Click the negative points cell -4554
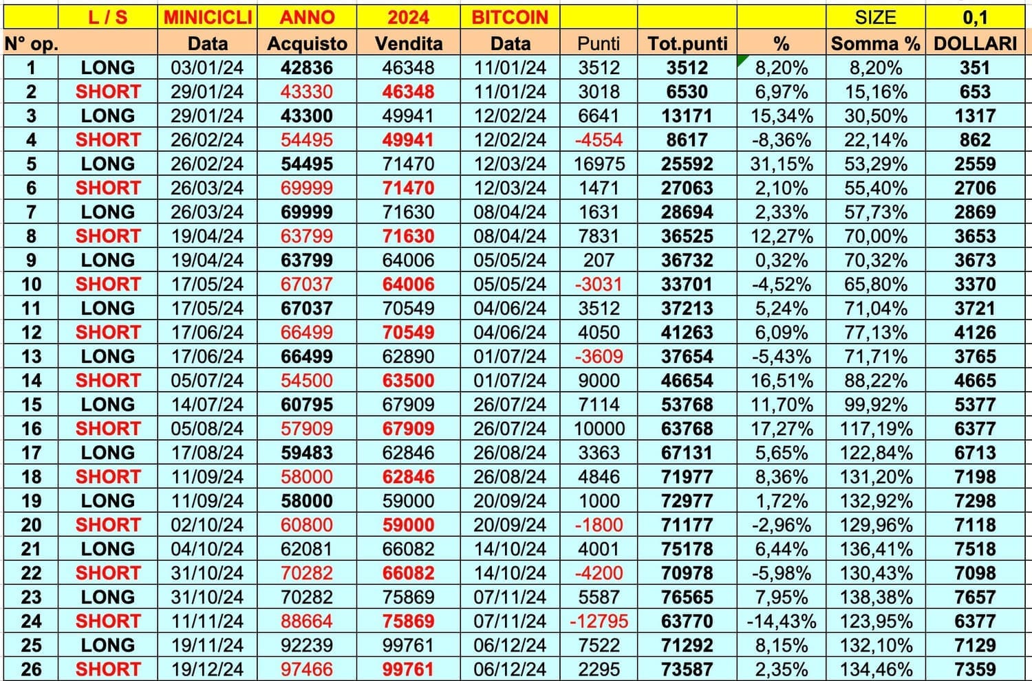This screenshot has height=681, width=1032. [599, 139]
